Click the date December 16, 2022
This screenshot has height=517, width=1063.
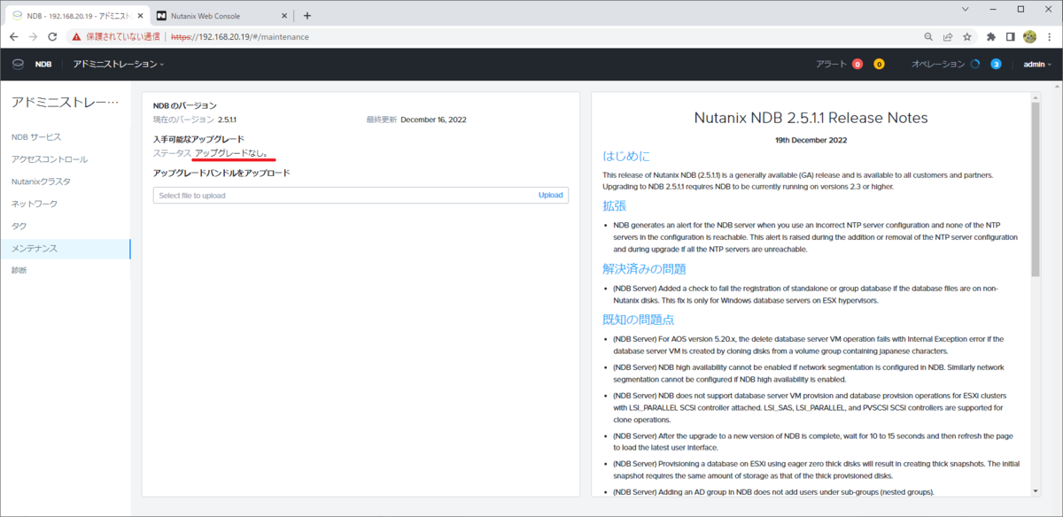coord(433,120)
